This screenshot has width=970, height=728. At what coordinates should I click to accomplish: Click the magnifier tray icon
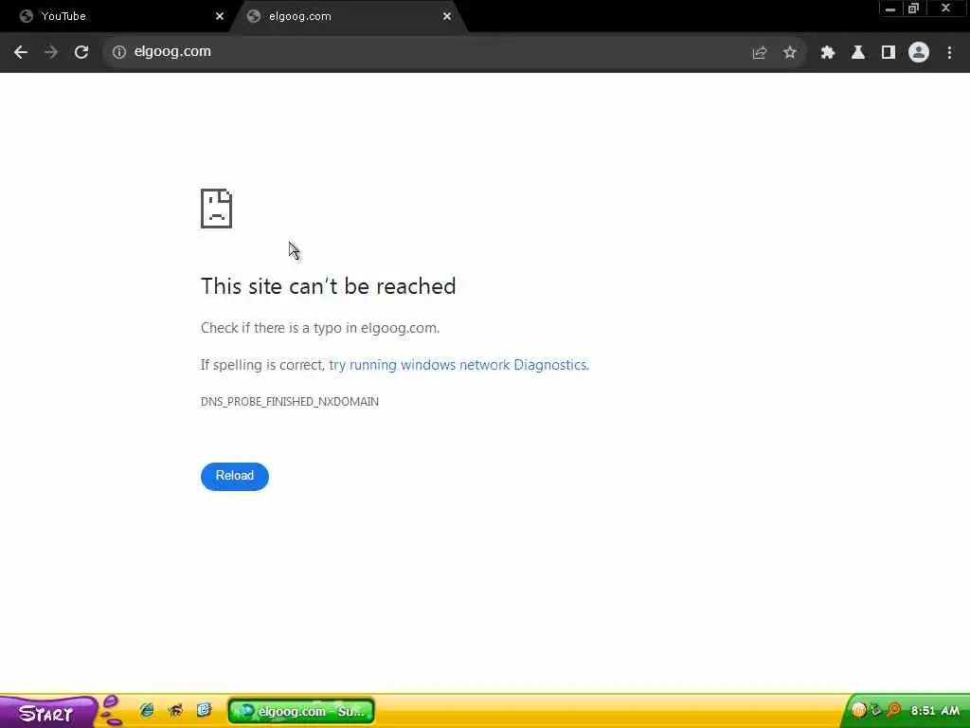894,710
